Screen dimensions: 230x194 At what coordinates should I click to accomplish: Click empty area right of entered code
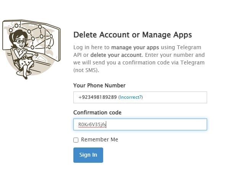155,125
